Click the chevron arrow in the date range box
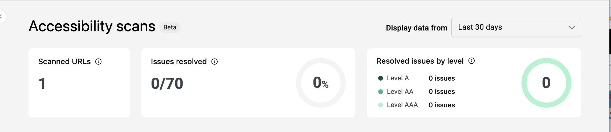The width and height of the screenshot is (611, 132). coord(572,28)
